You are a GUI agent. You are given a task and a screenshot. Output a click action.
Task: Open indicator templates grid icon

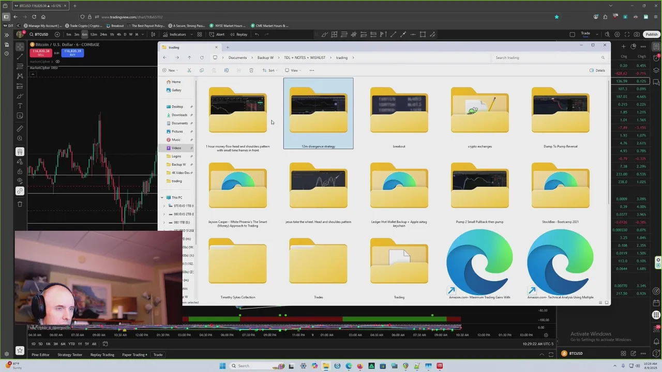tap(199, 35)
